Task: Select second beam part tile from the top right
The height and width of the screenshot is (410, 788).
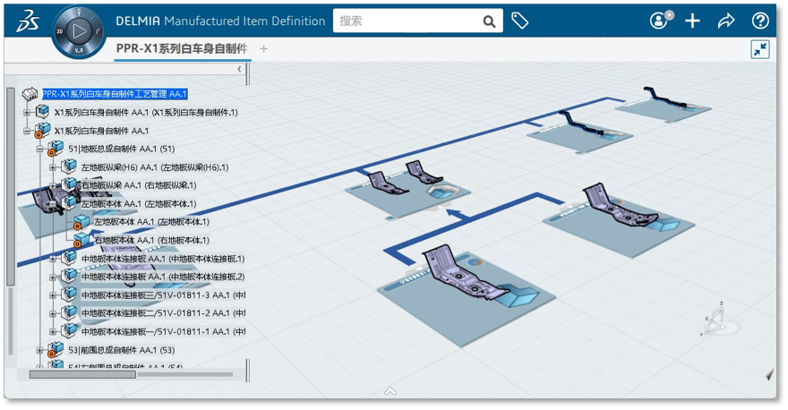Action: coord(580,133)
